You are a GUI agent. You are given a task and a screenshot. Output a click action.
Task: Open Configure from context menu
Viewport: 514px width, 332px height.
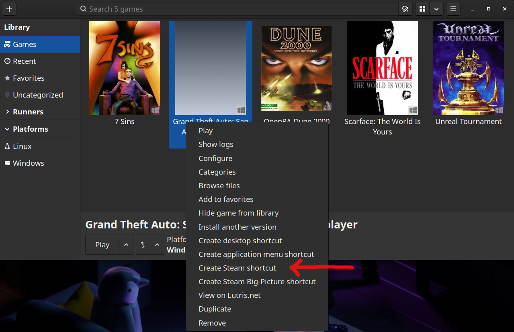tap(257, 159)
